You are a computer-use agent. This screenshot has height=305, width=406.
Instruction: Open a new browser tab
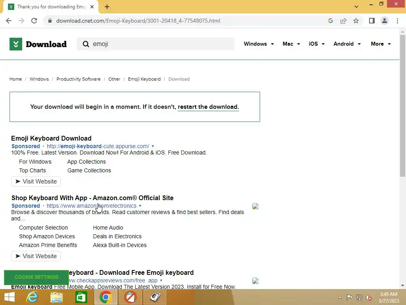pyautogui.click(x=107, y=7)
